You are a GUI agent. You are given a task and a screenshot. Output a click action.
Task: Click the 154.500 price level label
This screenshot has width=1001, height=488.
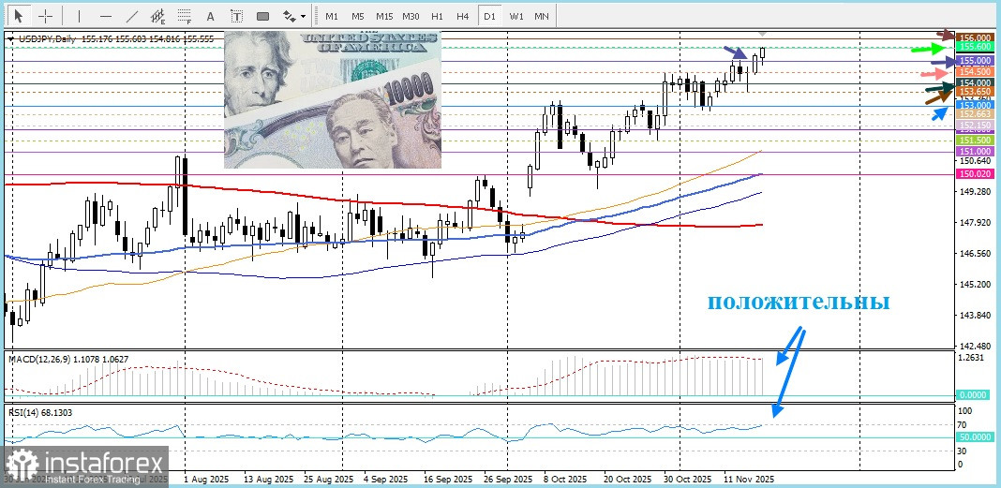(974, 71)
